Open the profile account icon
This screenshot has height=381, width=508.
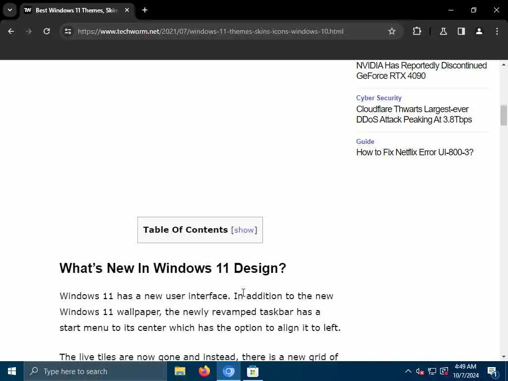[479, 31]
